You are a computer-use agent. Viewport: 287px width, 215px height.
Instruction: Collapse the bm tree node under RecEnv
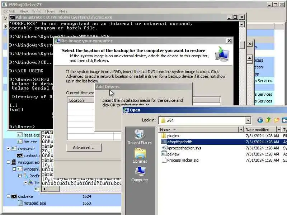coord(25,182)
